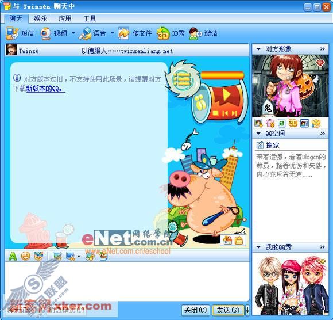Viewport: 333px width, 320px height.
Task: Click inside the message input box
Action: coord(127,281)
